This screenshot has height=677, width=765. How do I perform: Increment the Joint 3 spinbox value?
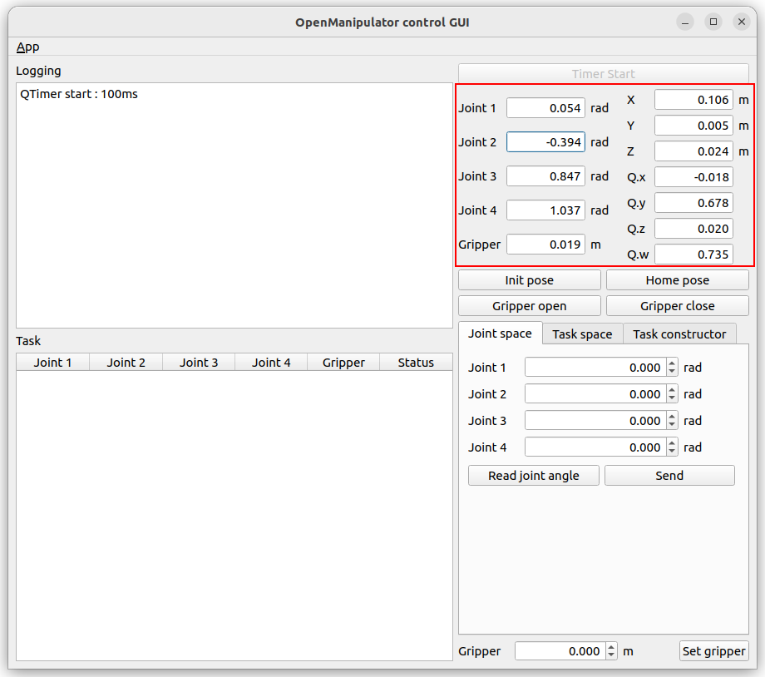[672, 417]
